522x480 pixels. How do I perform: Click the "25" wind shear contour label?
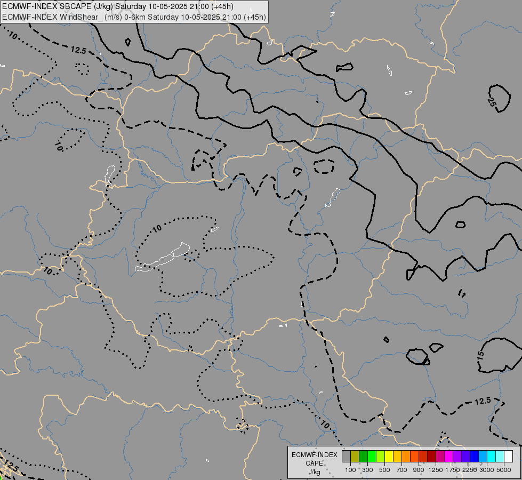pos(492,102)
